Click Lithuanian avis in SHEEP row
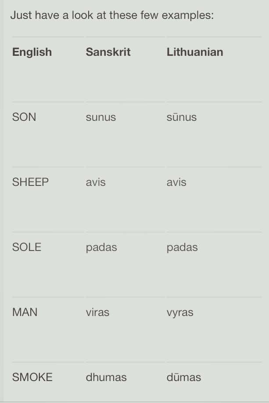 [x=176, y=182]
